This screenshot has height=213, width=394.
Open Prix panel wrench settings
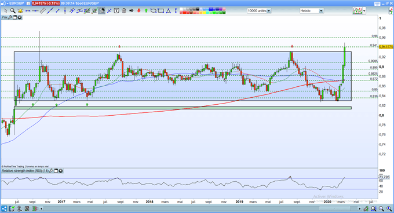click(10, 17)
